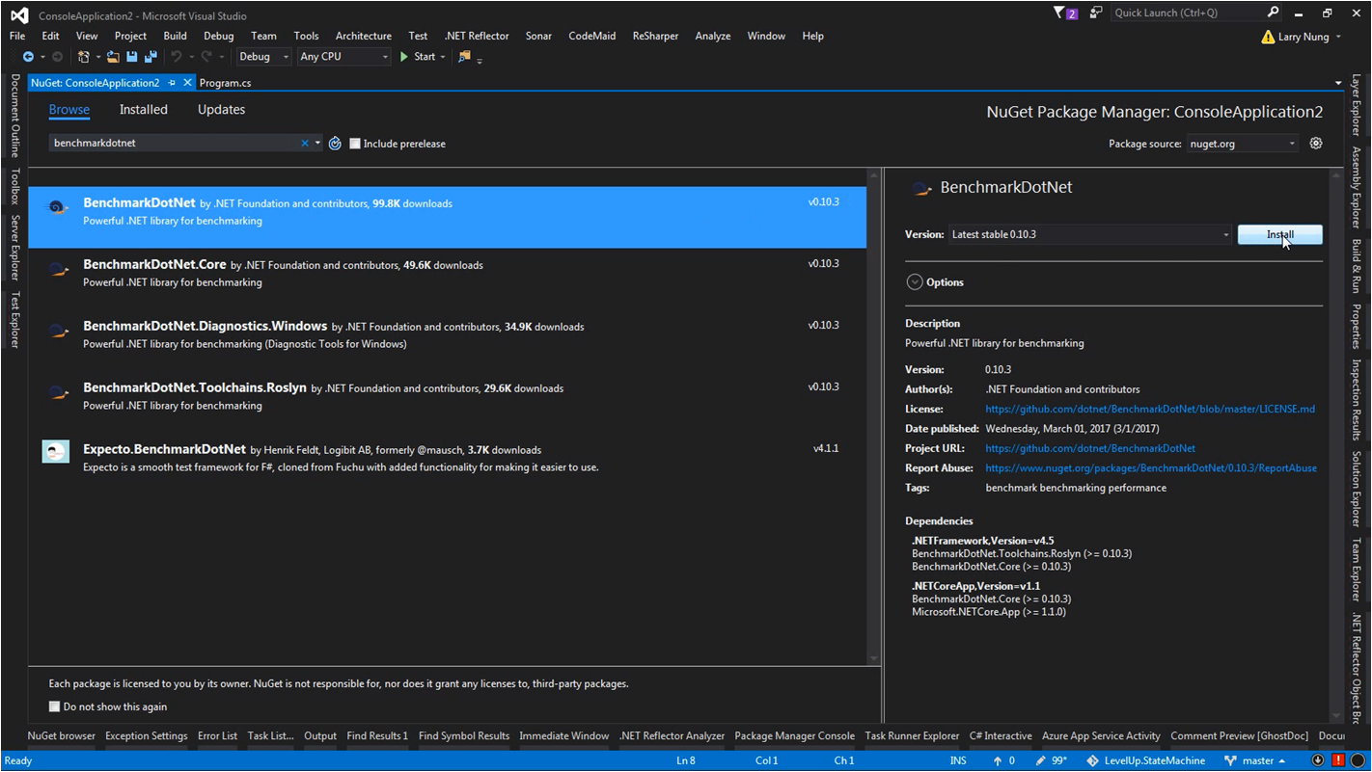
Task: Click the Quick Launch search magnifier
Action: pos(1274,13)
